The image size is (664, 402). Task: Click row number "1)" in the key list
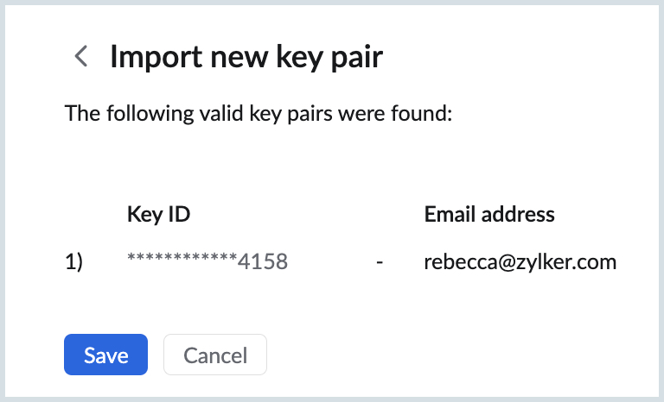[x=73, y=262]
